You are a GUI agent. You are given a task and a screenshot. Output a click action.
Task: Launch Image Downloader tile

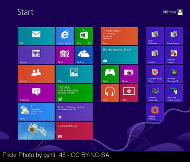pyautogui.click(x=155, y=36)
